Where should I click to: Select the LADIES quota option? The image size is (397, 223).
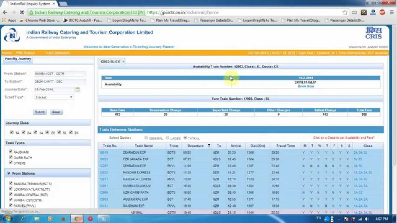pos(167,138)
